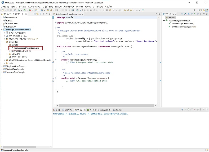Click the Debug bug icon in the toolbar
The width and height of the screenshot is (209, 152).
click(19, 10)
